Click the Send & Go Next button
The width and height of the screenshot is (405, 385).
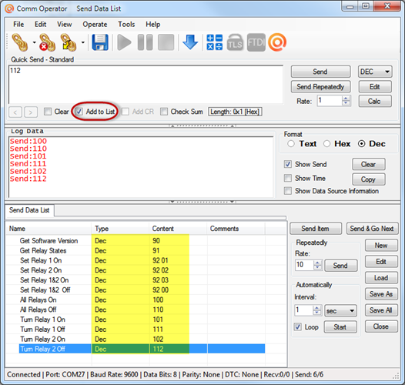(372, 229)
